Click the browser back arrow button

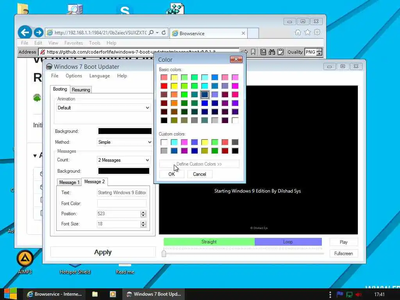pyautogui.click(x=25, y=32)
